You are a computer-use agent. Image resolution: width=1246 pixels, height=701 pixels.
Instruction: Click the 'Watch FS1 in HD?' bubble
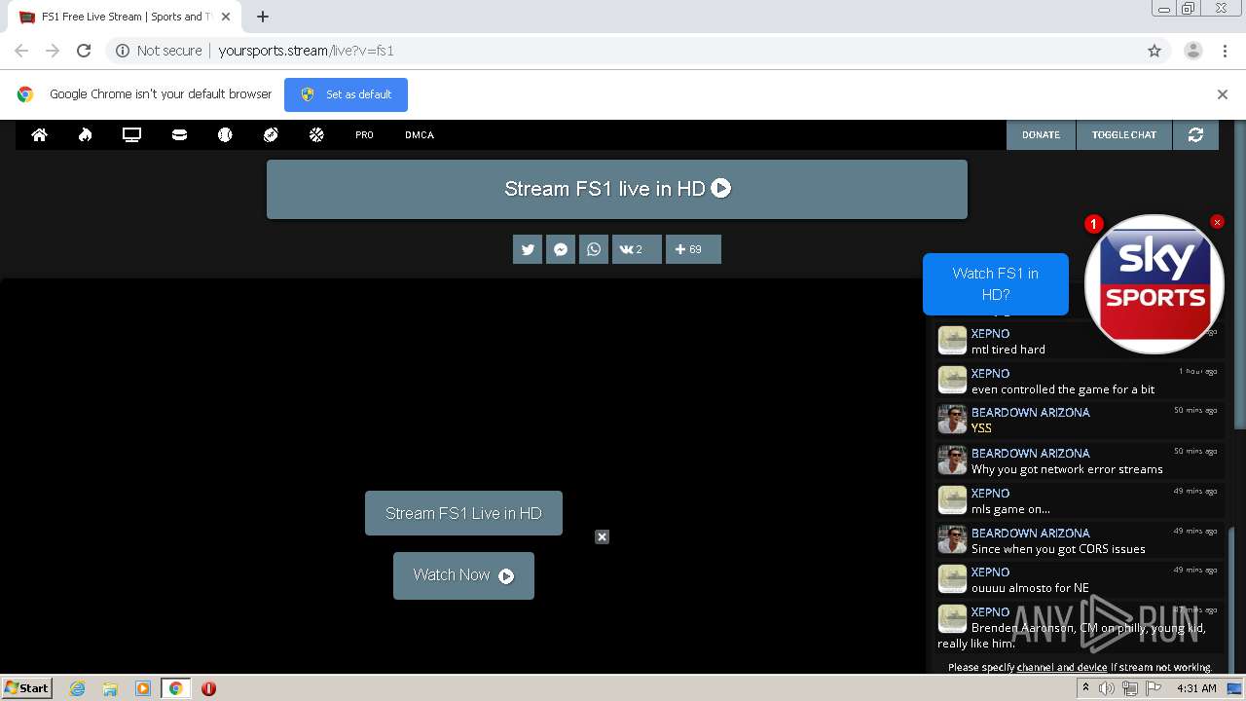pyautogui.click(x=995, y=284)
